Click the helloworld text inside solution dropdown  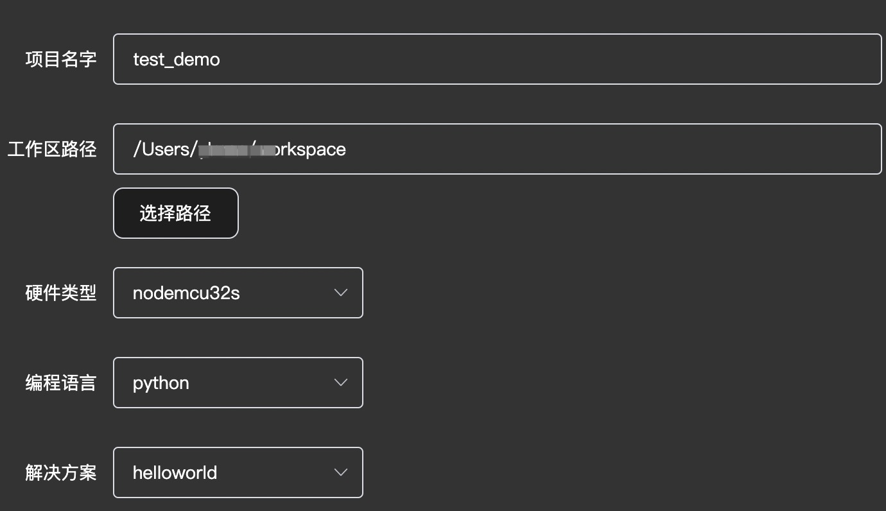pos(175,472)
